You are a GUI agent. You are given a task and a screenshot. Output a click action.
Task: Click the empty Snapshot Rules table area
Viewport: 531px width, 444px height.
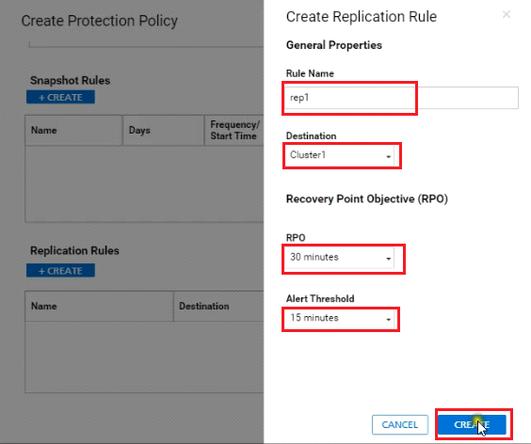[x=144, y=183]
